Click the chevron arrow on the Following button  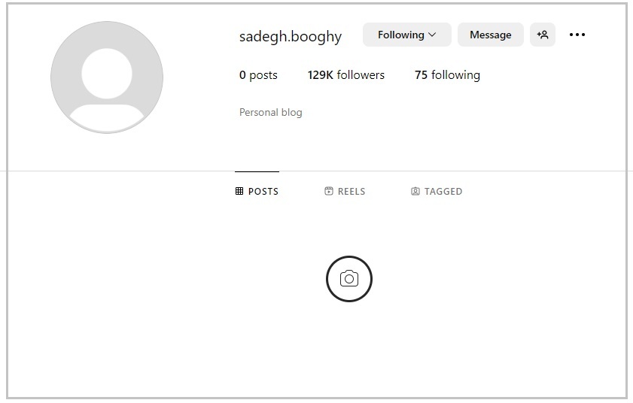(x=432, y=35)
